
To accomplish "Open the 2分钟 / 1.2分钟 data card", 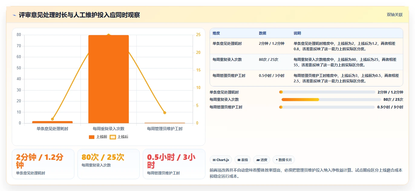I will click(43, 164).
